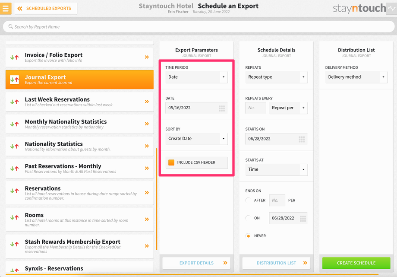
Task: Click the activity pulse icon top right
Action: [391, 8]
